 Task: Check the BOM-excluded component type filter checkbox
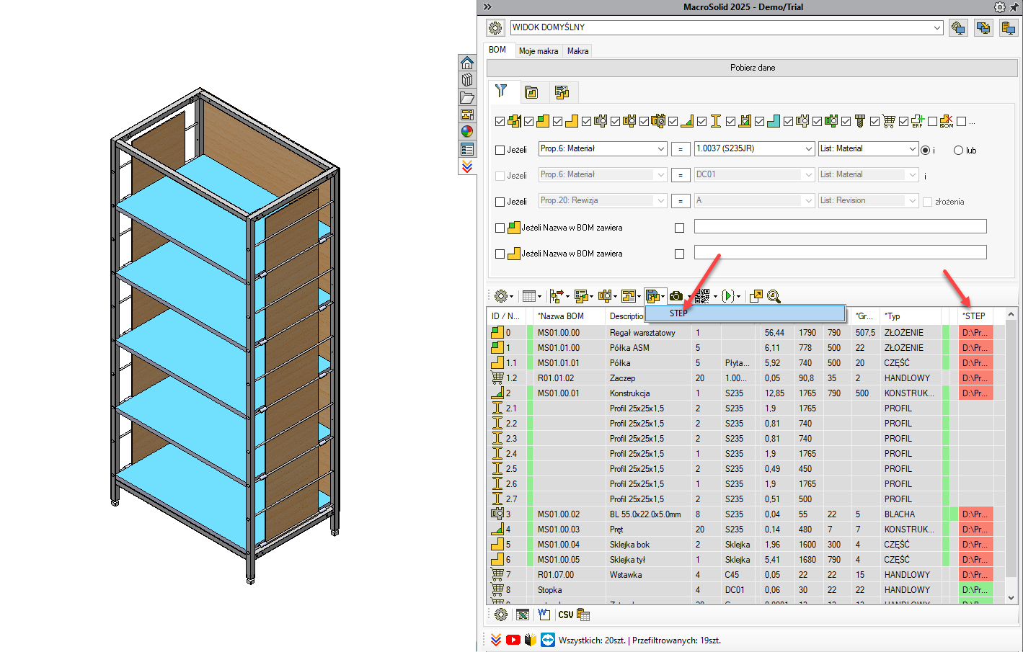tap(932, 122)
